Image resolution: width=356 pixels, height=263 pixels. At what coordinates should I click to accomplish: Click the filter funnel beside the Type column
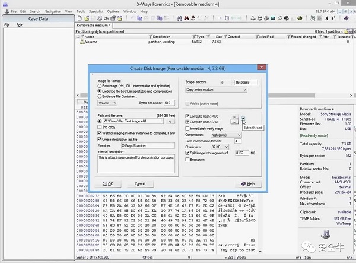pyautogui.click(x=194, y=37)
